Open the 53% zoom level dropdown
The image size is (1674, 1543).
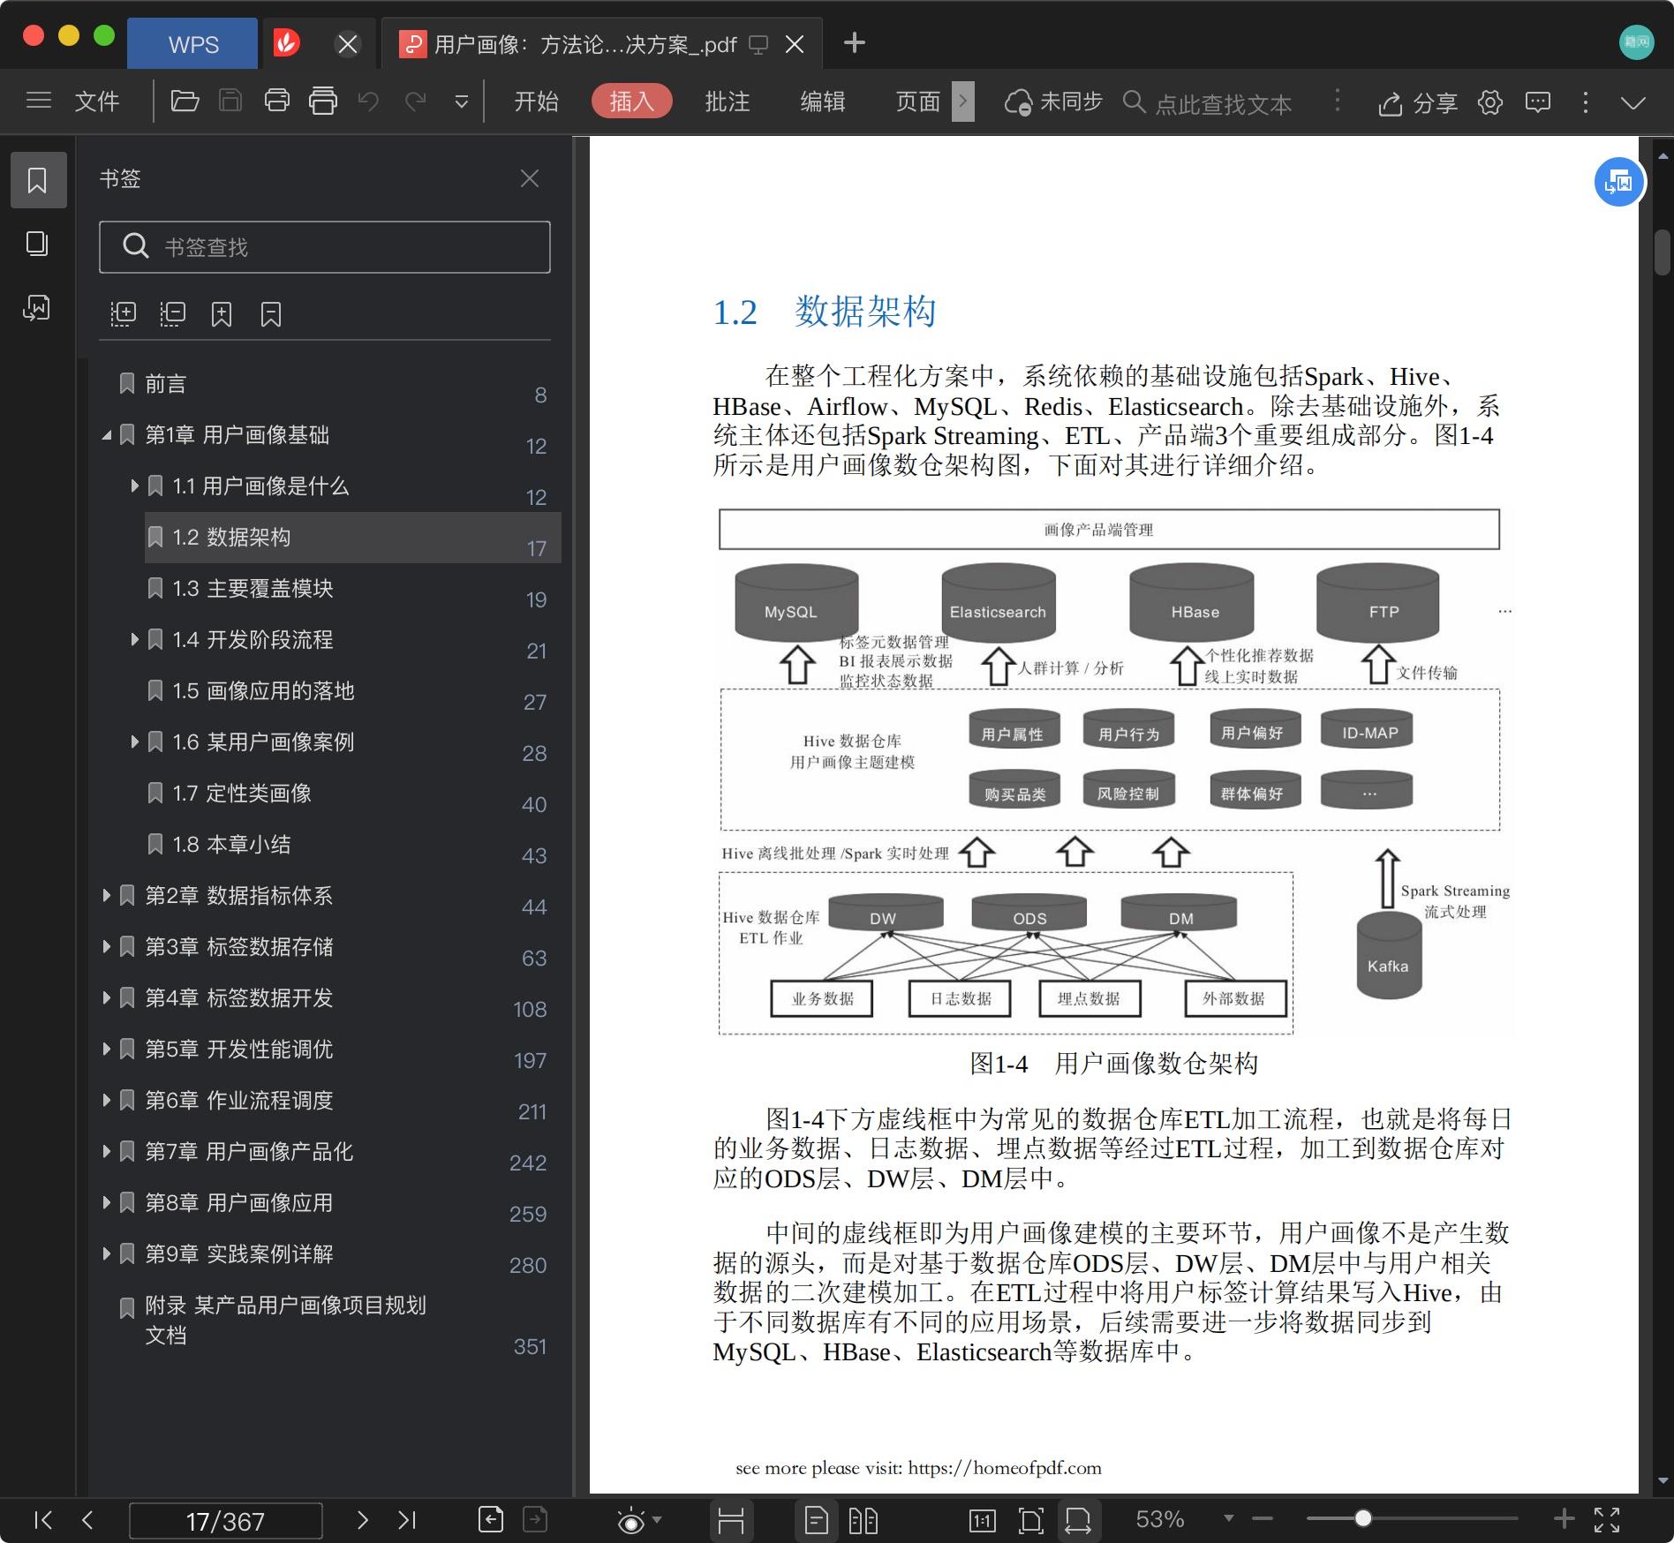[1228, 1519]
